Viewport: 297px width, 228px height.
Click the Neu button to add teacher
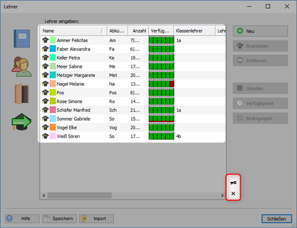coord(260,31)
